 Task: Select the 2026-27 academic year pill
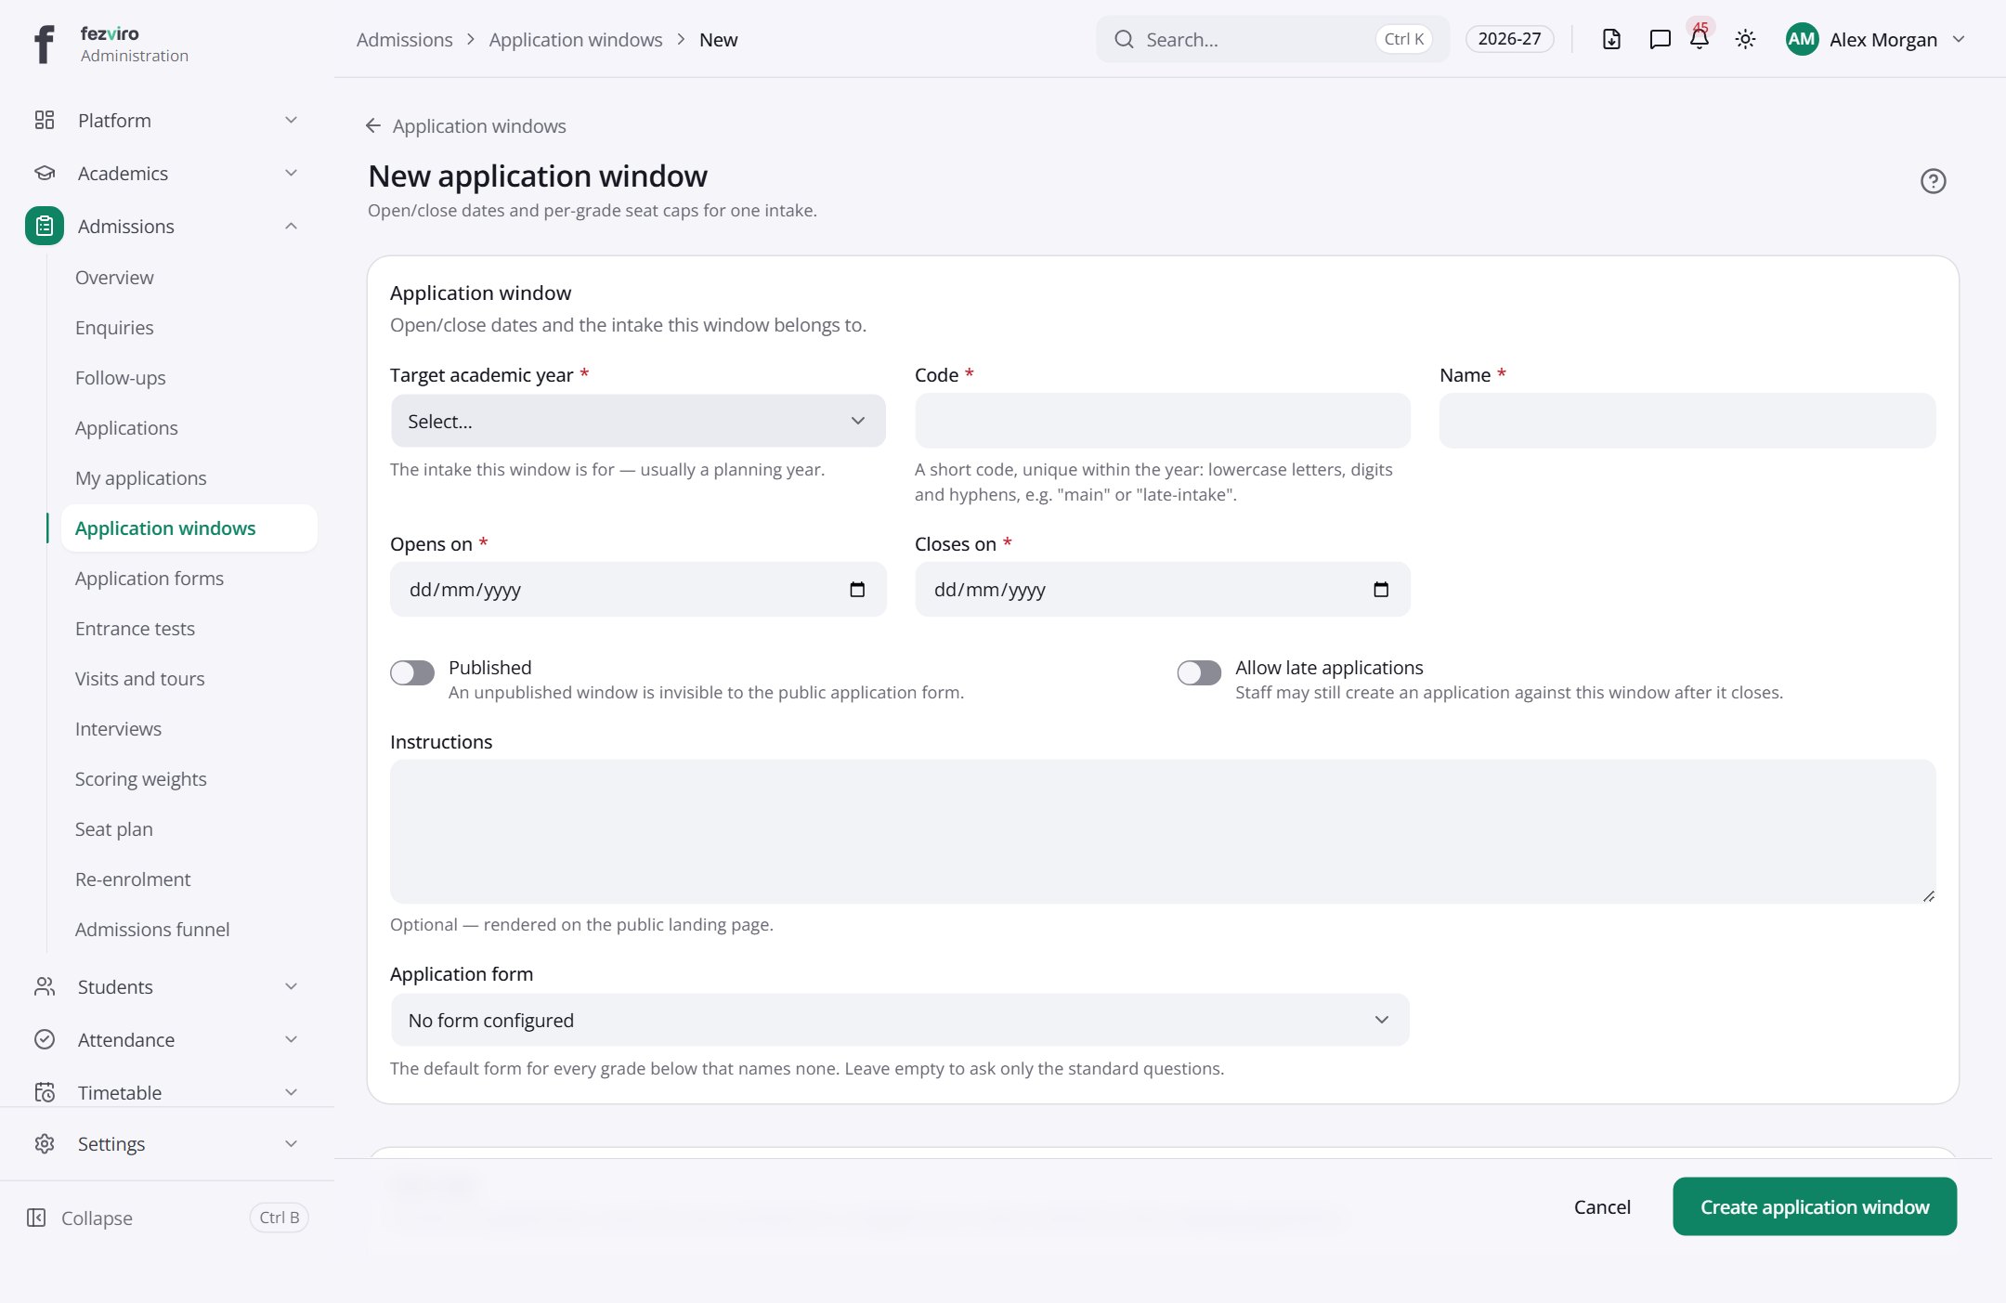point(1509,39)
